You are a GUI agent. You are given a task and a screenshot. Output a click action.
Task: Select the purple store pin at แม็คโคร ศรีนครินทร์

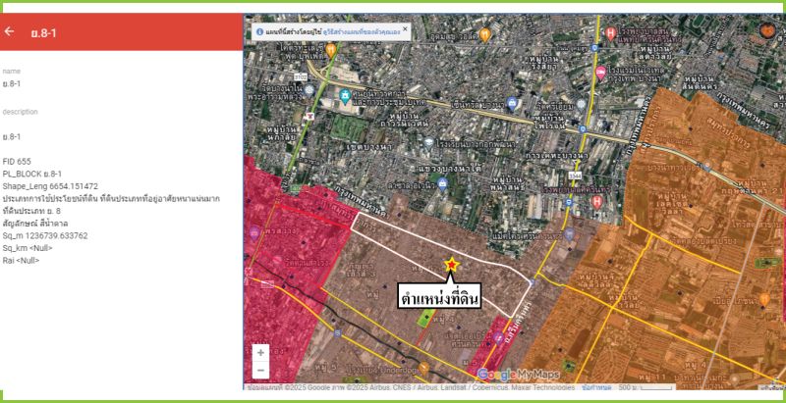pos(569,234)
